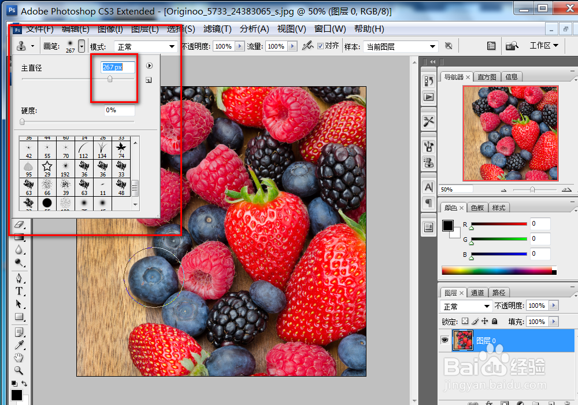Open the 样本 sample dropdown
Screen dimensions: 578x405
[x=401, y=46]
